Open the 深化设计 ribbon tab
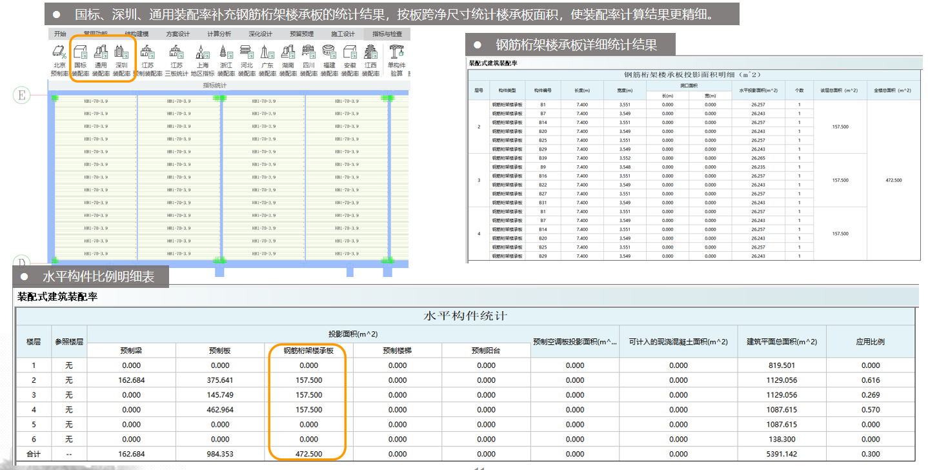The width and height of the screenshot is (928, 470). tap(260, 34)
